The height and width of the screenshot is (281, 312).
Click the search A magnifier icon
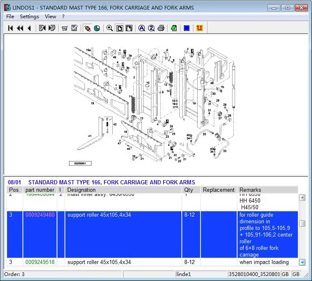click(x=142, y=28)
